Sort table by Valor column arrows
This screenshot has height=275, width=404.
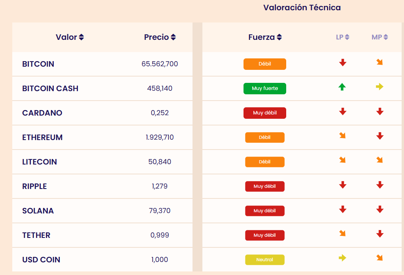click(81, 37)
